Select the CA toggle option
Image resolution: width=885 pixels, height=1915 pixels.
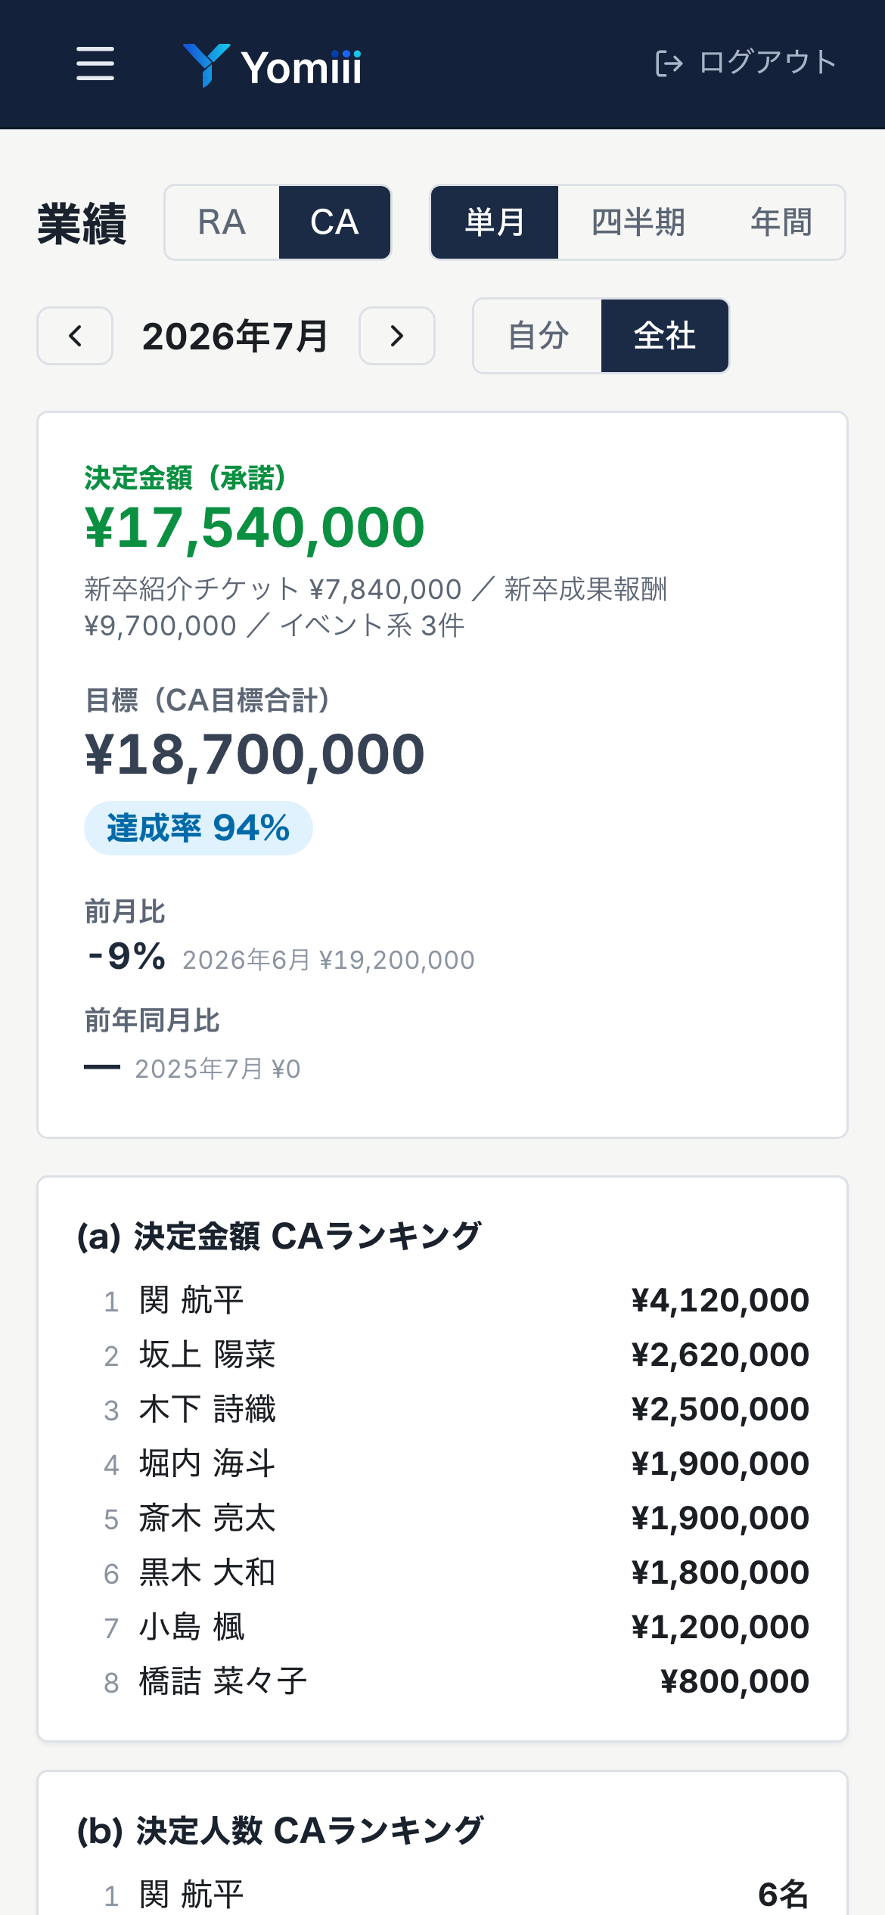tap(334, 222)
